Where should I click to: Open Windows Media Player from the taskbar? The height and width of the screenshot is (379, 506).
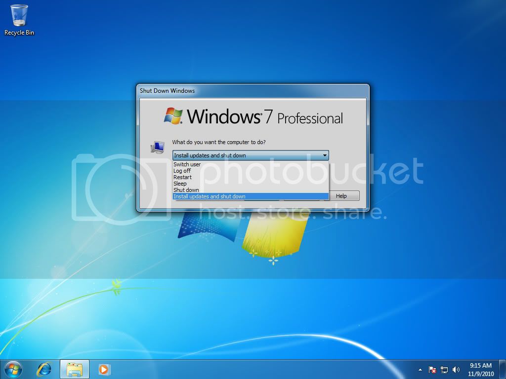[x=104, y=369]
